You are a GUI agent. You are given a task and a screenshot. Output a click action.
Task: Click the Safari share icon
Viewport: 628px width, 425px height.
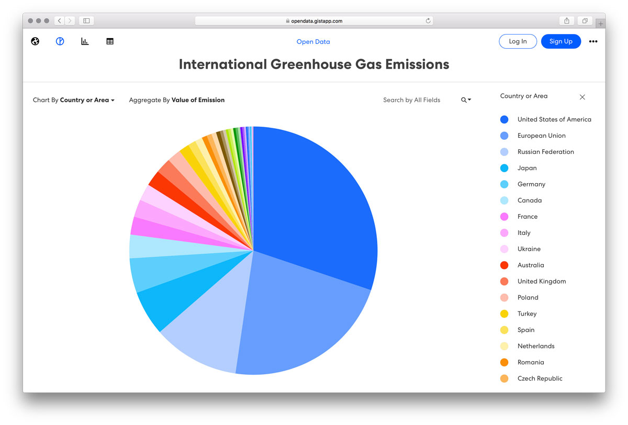567,21
